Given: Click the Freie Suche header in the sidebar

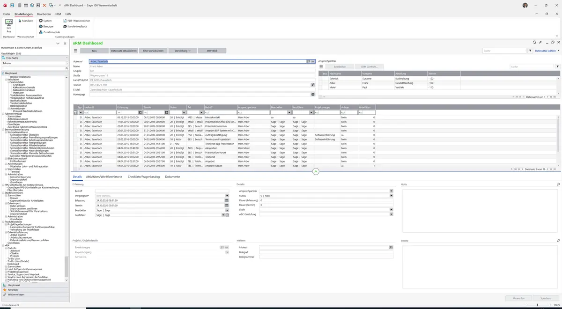Looking at the screenshot, I should (x=35, y=58).
